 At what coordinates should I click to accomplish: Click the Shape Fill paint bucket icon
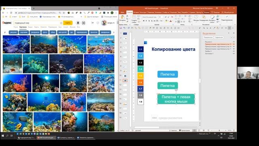218,16
